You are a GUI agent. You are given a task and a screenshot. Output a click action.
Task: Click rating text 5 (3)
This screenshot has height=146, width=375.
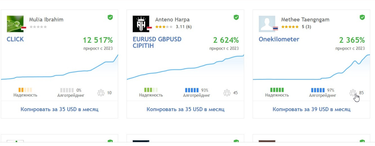click(307, 27)
